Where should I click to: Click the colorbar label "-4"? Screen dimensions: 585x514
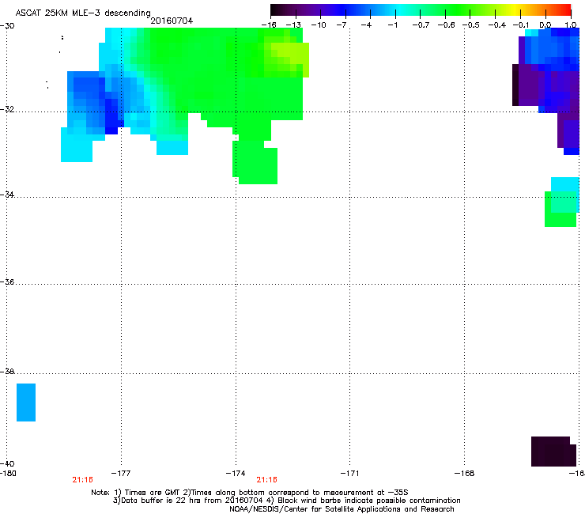tap(366, 25)
